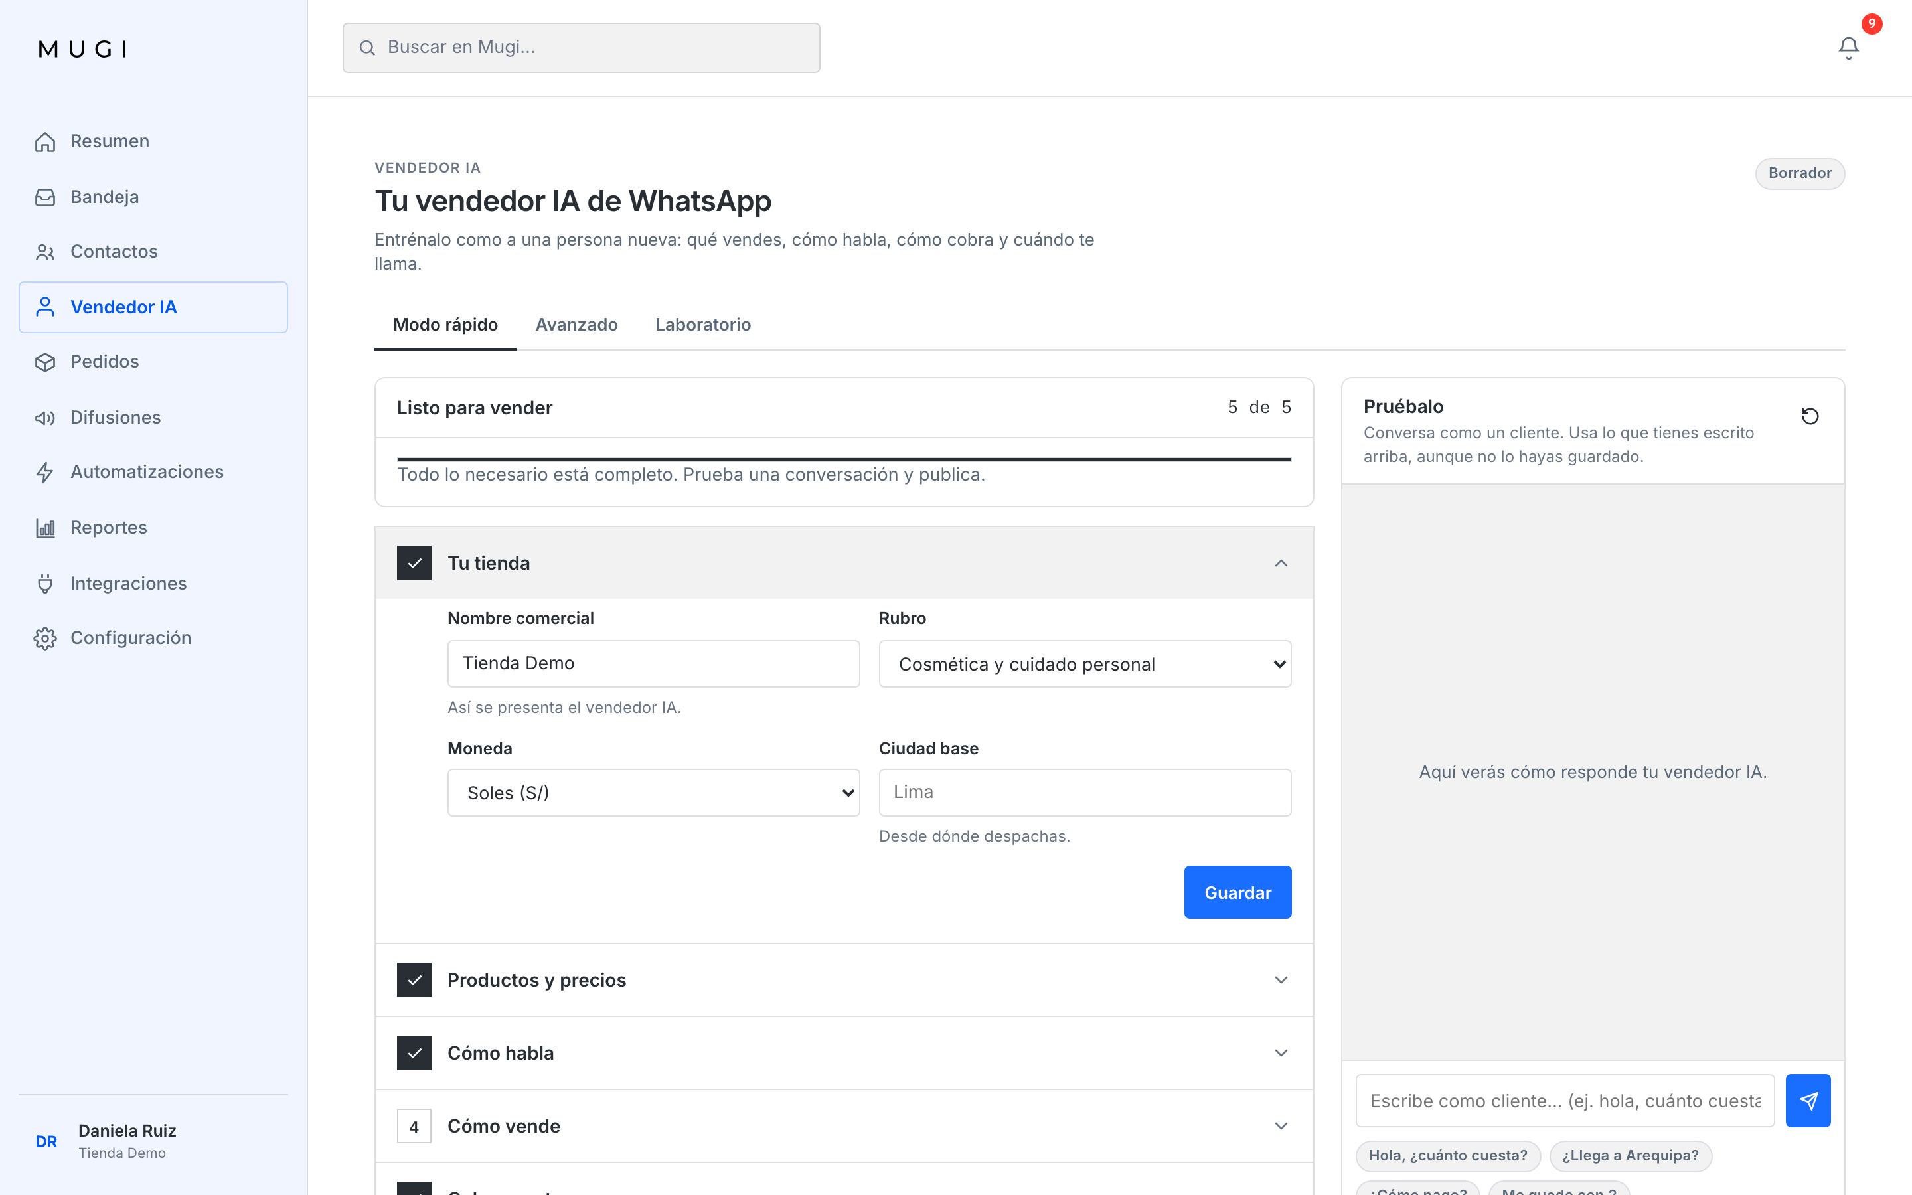The height and width of the screenshot is (1195, 1912).
Task: Click the "Listo para vender" title
Action: (x=475, y=408)
